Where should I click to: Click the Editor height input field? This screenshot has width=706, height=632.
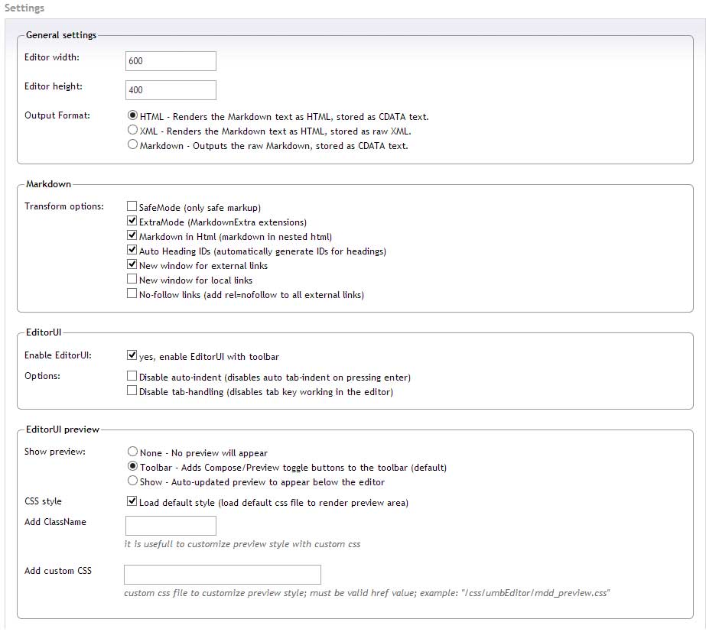(x=171, y=90)
